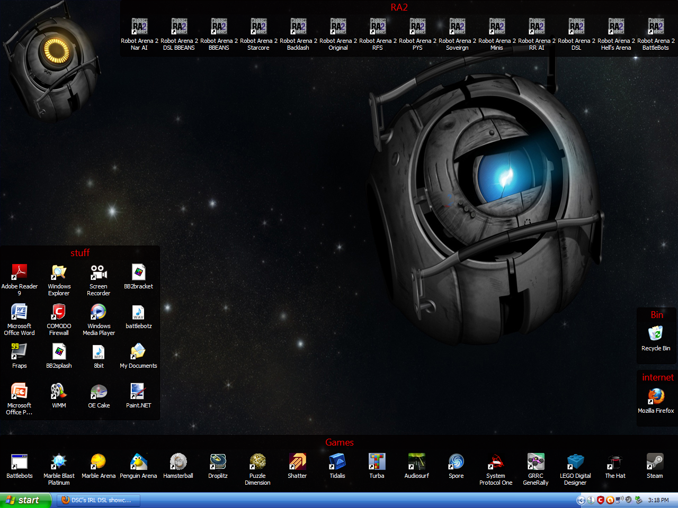This screenshot has height=508, width=678.
Task: Open the Robot Arena 2 Nar AI shortcut
Action: click(x=139, y=34)
